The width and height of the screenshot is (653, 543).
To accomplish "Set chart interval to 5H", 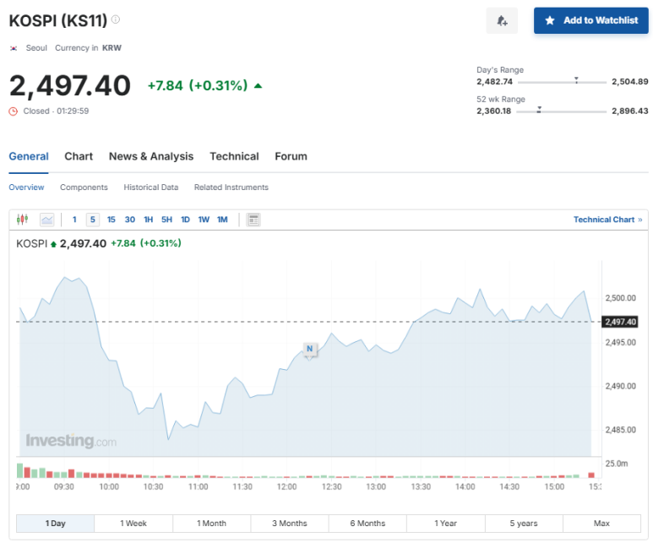I will pos(166,220).
